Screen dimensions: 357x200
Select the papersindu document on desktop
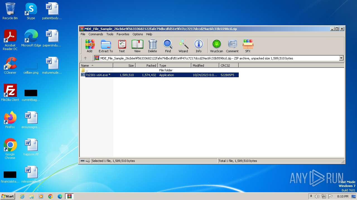(52, 38)
